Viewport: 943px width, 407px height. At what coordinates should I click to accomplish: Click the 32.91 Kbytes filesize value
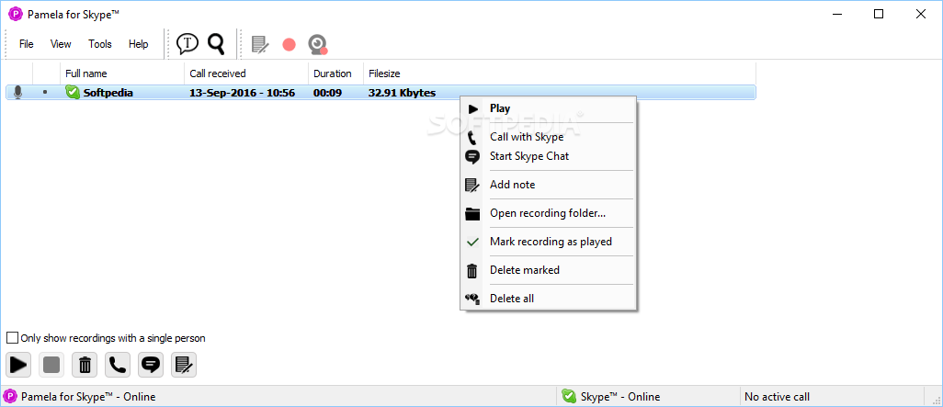402,93
